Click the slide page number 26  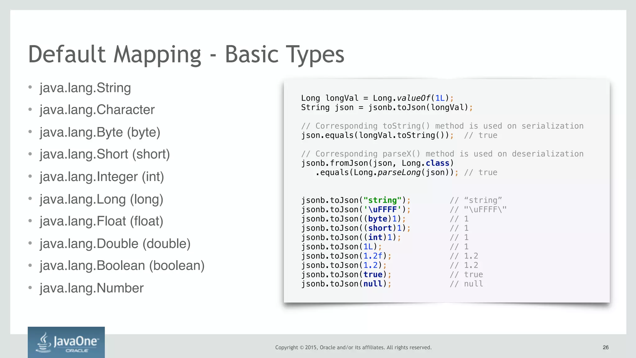(x=605, y=347)
